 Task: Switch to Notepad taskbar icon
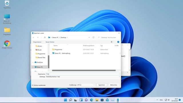[118, 100]
